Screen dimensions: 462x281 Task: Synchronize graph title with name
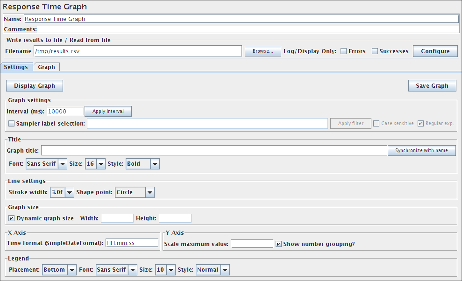click(421, 150)
